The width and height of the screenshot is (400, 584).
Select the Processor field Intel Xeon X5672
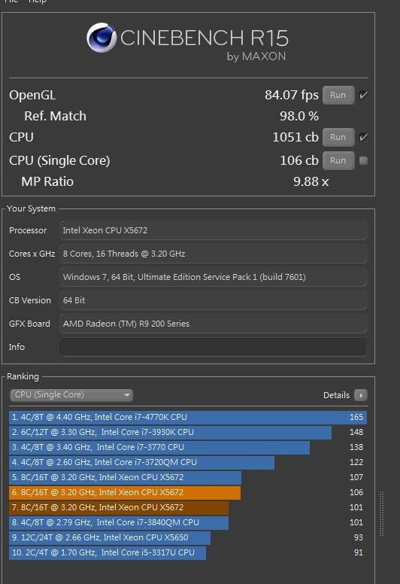tap(213, 230)
